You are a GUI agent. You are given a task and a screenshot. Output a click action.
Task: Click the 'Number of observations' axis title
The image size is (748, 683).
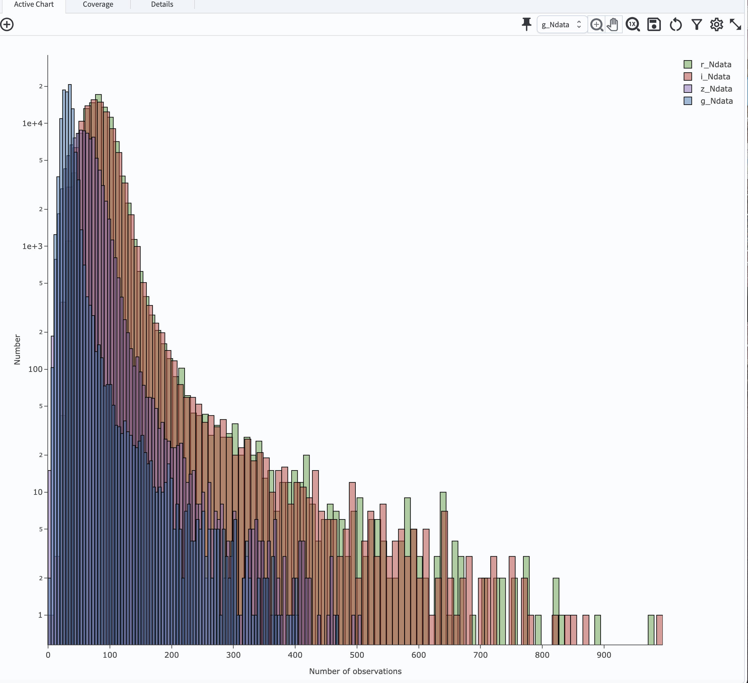[x=355, y=671]
